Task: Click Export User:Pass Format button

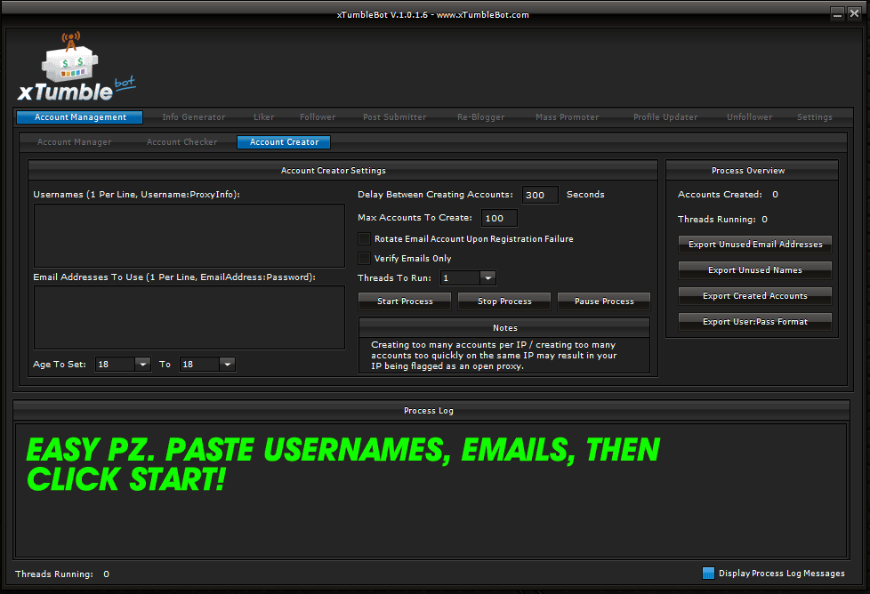Action: (x=755, y=322)
